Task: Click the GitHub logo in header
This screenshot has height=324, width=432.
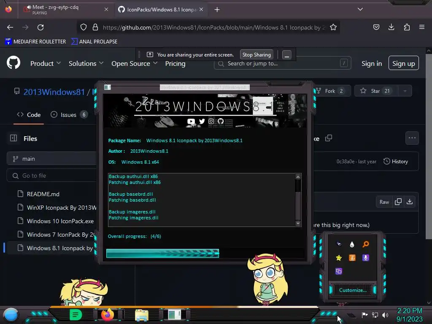Action: 13,63
